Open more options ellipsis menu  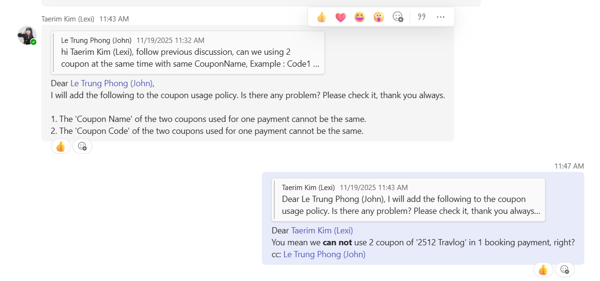[x=440, y=17]
